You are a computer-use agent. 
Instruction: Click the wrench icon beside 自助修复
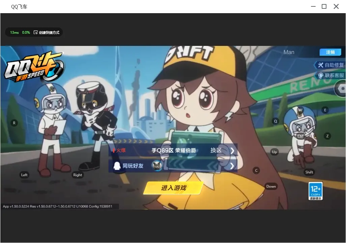[320, 65]
